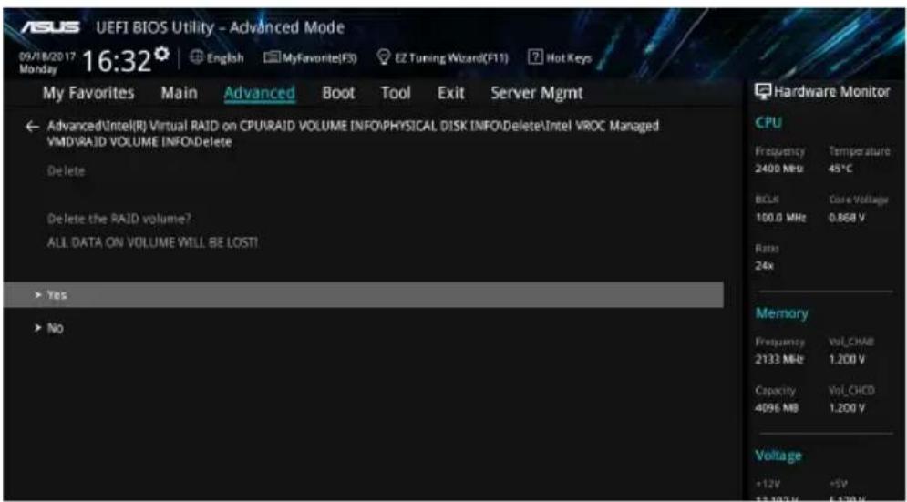The image size is (907, 502).
Task: Switch to My Favorites tab
Action: coord(88,93)
